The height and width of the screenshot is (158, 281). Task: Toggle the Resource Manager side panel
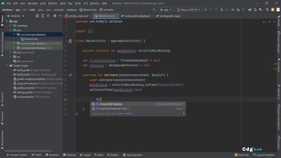2,44
